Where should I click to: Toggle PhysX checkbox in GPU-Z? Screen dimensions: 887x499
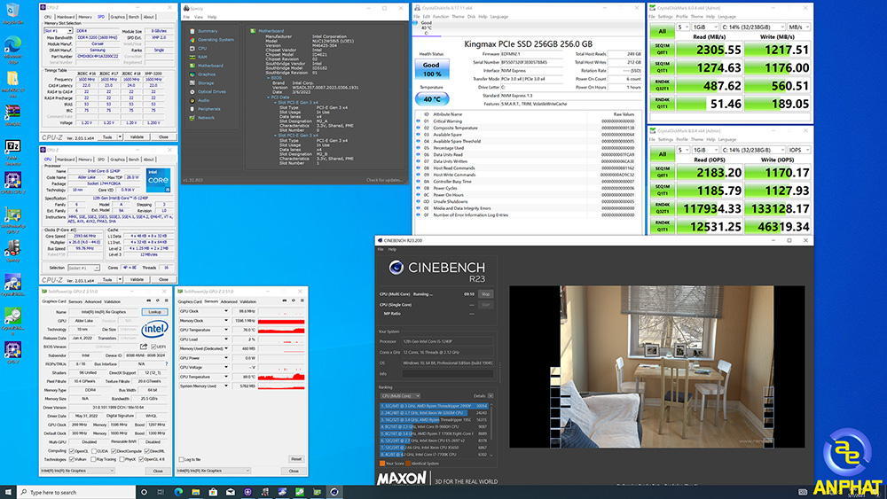tap(120, 459)
